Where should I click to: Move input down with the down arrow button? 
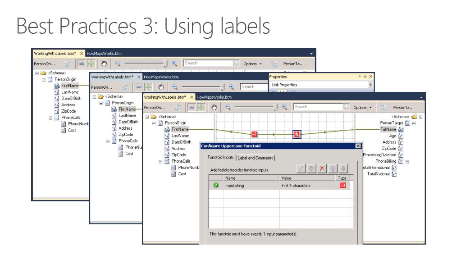click(343, 168)
